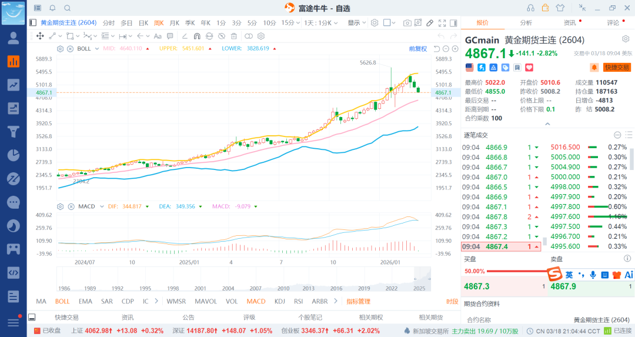
Task: Toggle the 时段 session display
Action: [452, 301]
